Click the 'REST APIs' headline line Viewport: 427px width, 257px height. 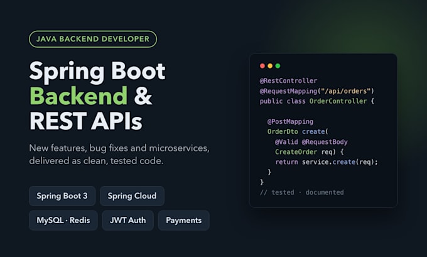[86, 121]
